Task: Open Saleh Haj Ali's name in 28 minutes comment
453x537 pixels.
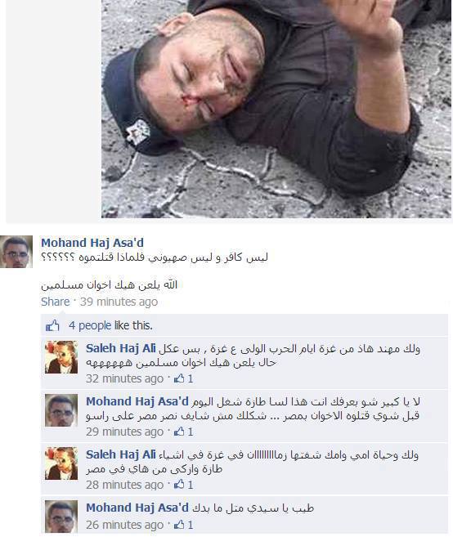Action: (x=121, y=454)
